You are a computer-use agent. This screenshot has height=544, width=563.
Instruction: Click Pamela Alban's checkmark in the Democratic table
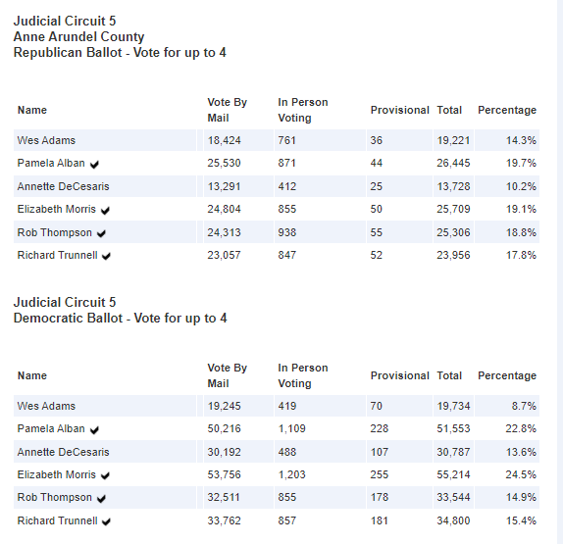pyautogui.click(x=94, y=430)
